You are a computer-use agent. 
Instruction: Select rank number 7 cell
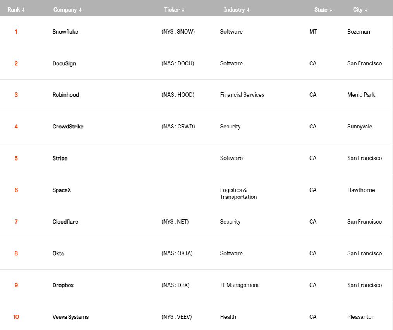[16, 222]
